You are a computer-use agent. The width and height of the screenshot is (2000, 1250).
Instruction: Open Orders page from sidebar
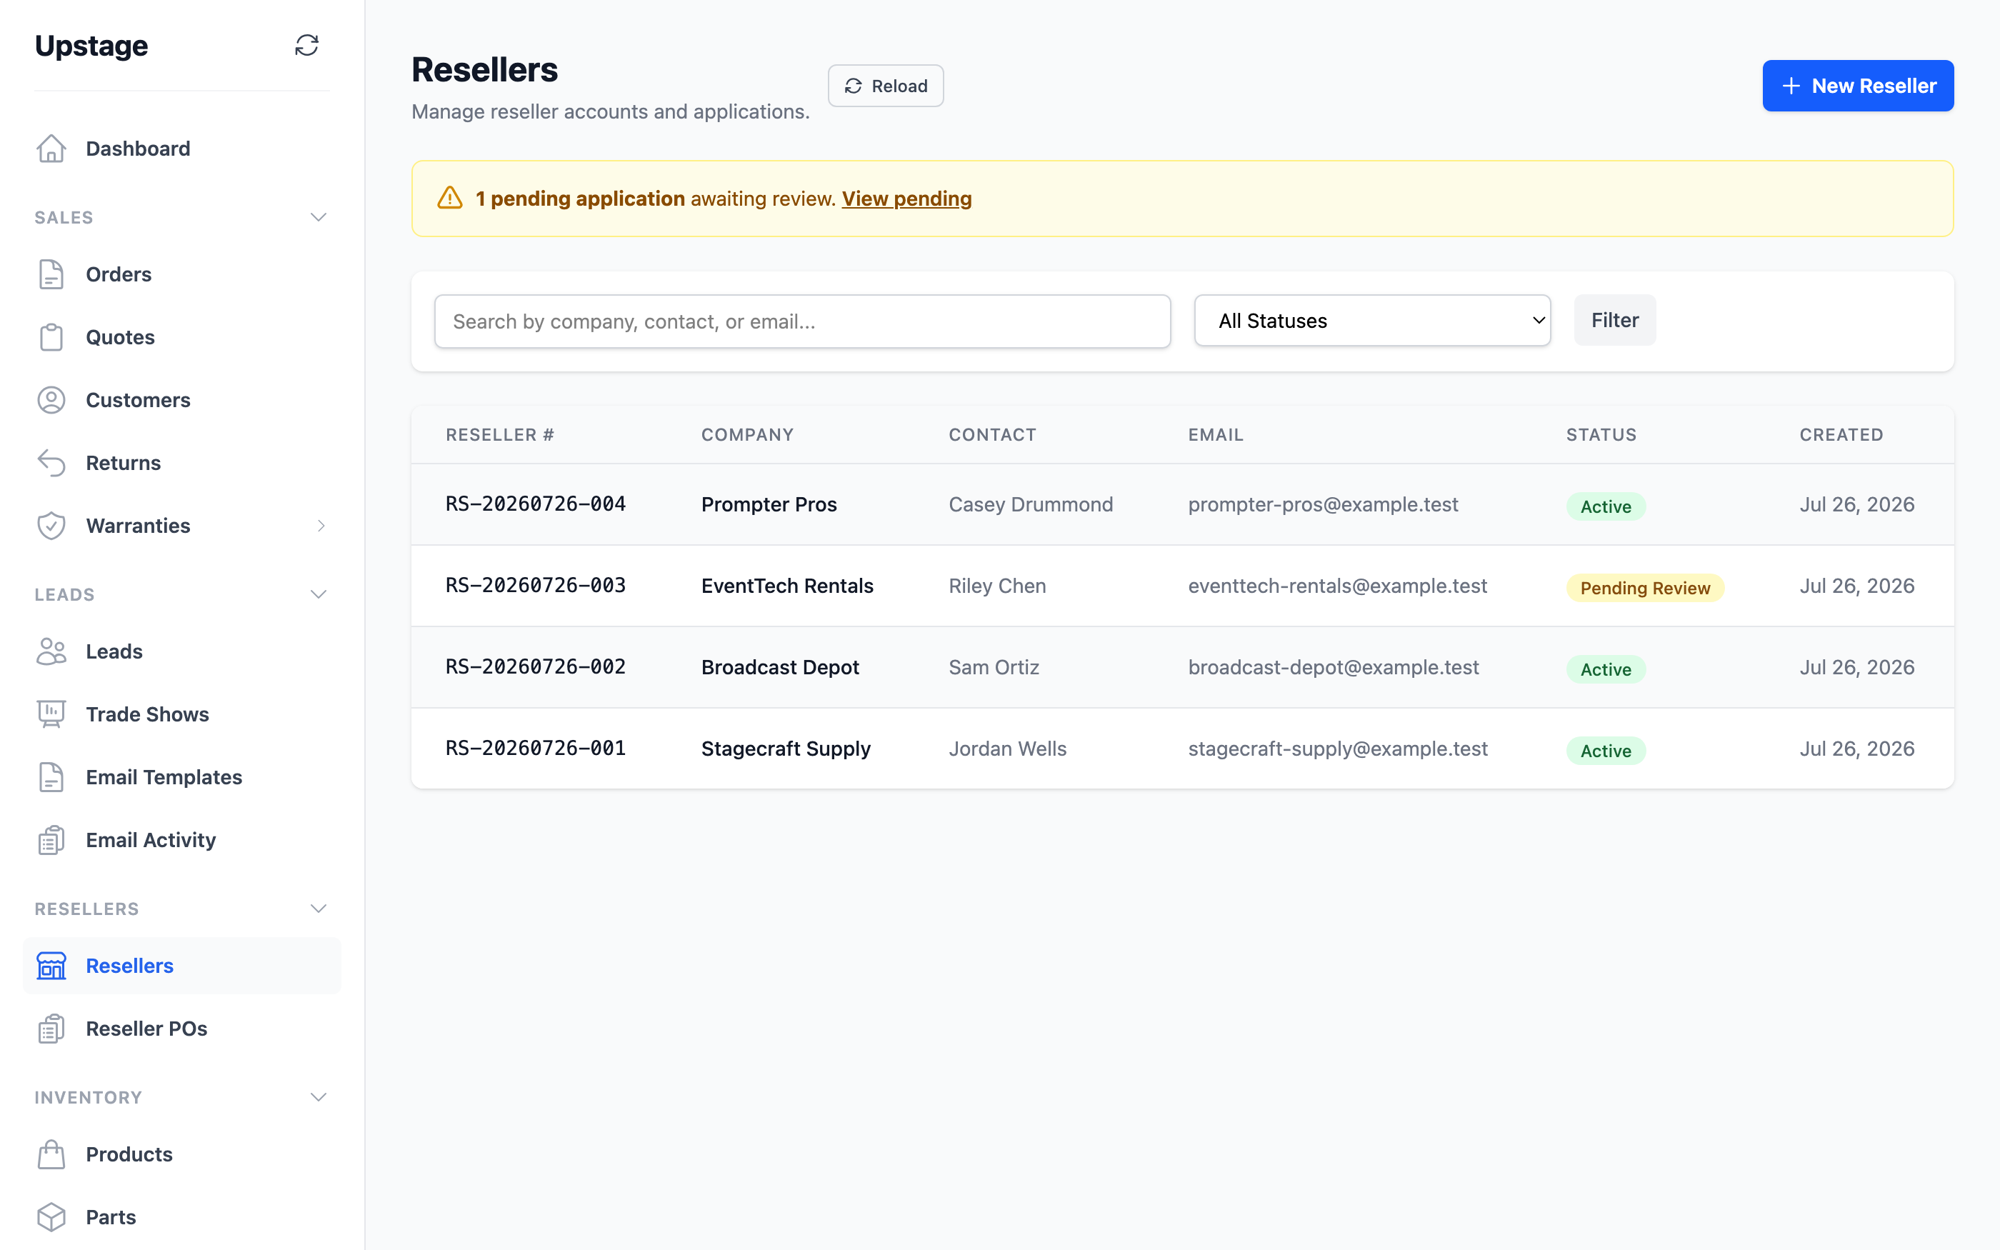click(x=119, y=274)
